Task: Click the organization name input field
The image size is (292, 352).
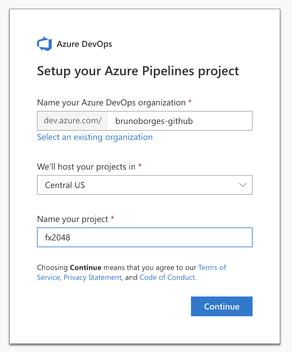Action: pyautogui.click(x=180, y=121)
